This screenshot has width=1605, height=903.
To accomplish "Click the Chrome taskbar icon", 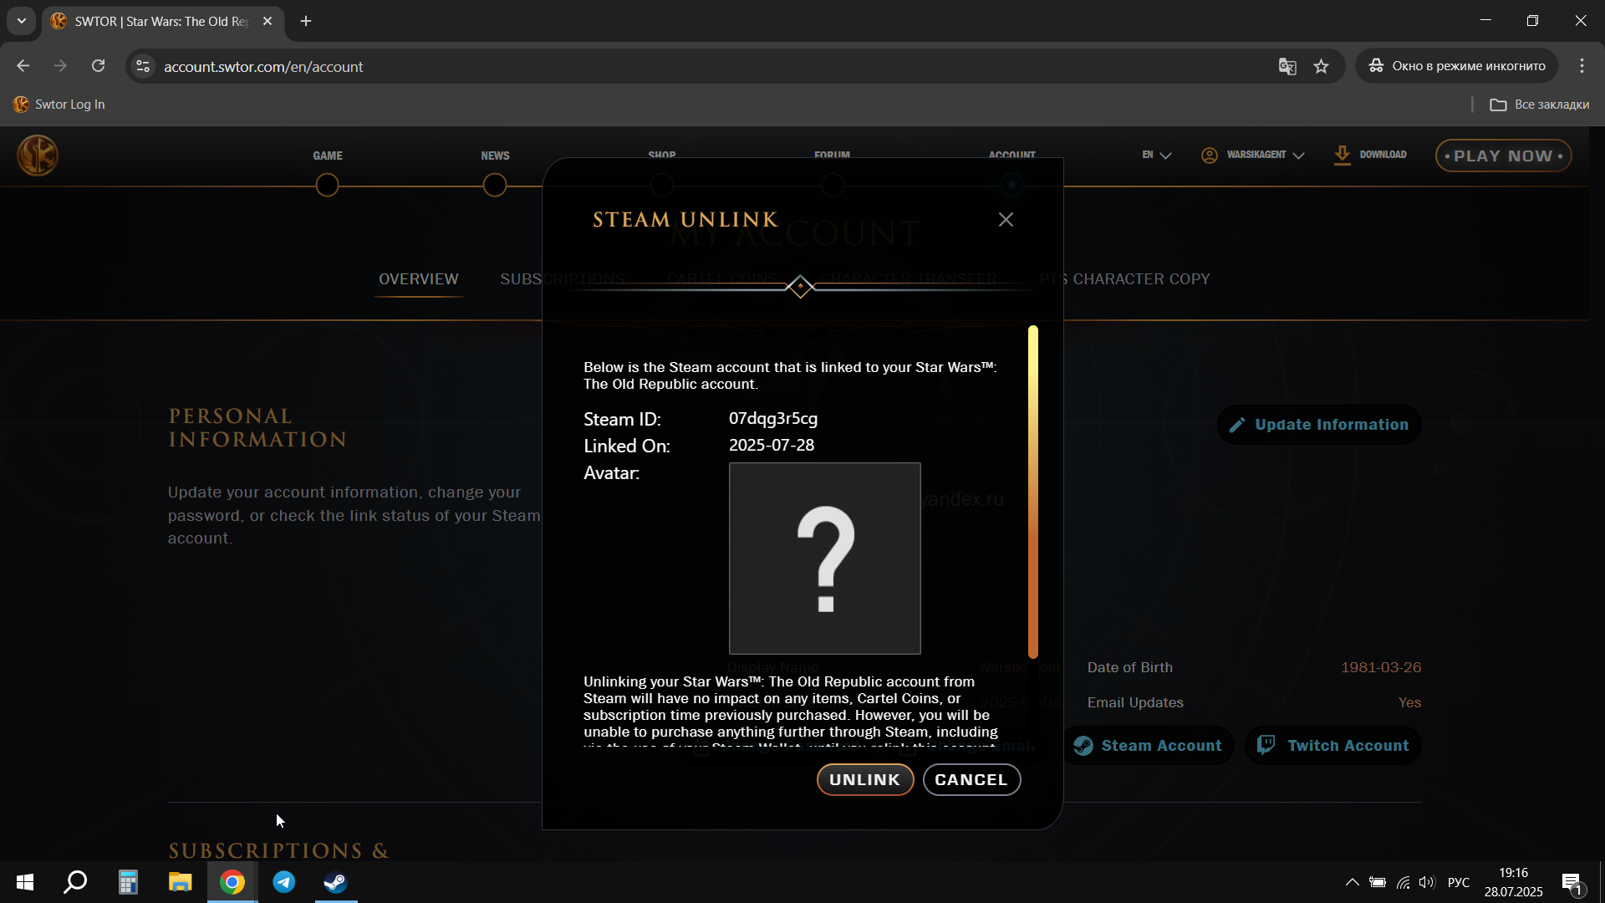I will [232, 882].
